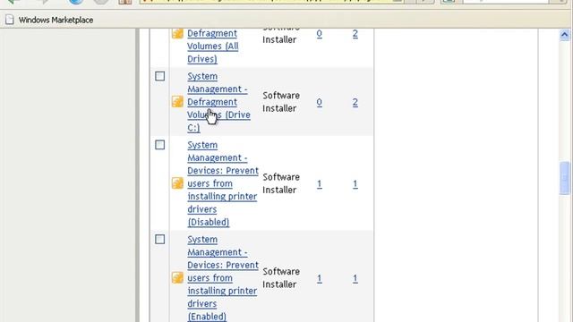Open System Management - Defragment Volumes (Drive C:) link
This screenshot has height=322, width=573.
coord(218,102)
